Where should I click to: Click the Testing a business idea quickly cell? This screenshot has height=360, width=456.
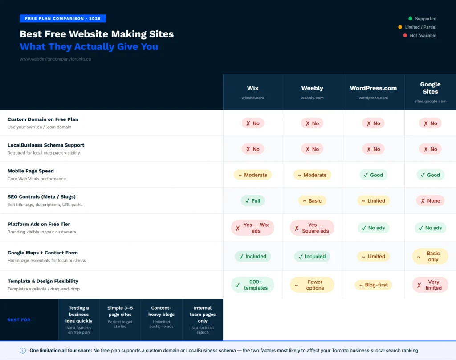pyautogui.click(x=79, y=320)
